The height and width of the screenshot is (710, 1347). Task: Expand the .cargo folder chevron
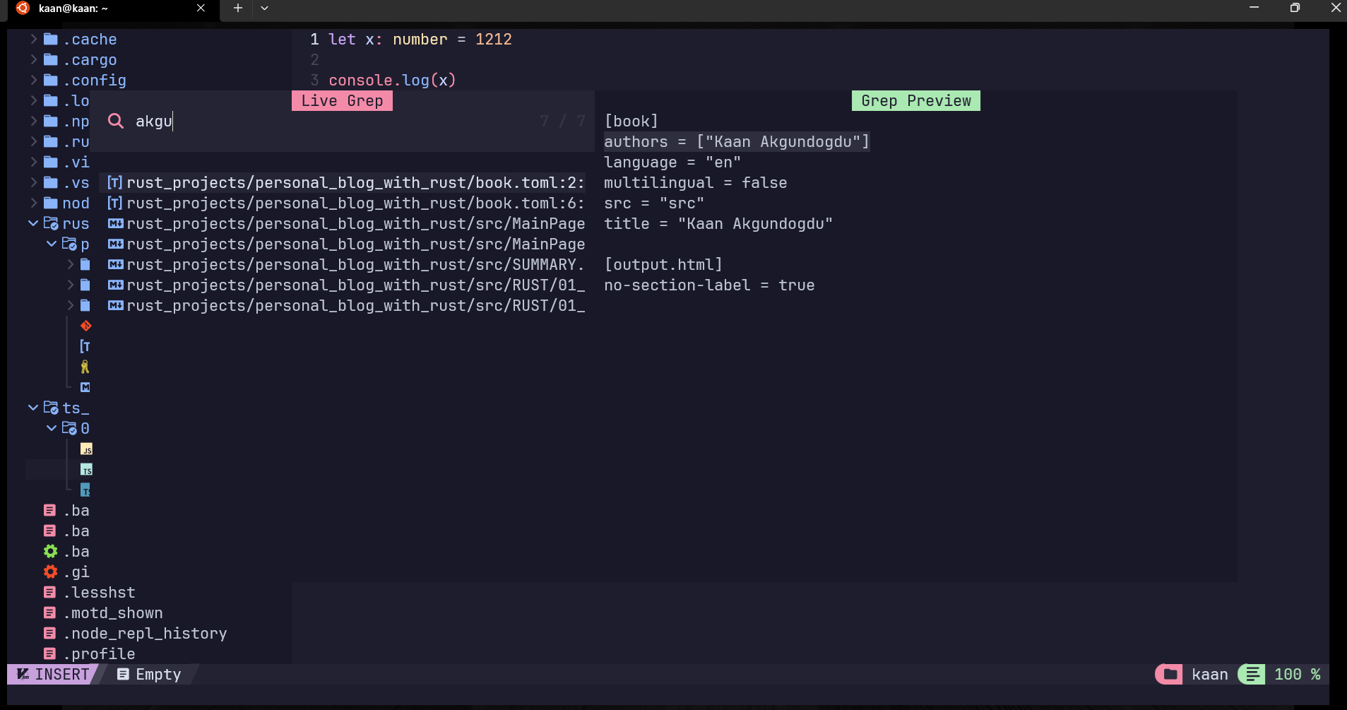point(33,59)
